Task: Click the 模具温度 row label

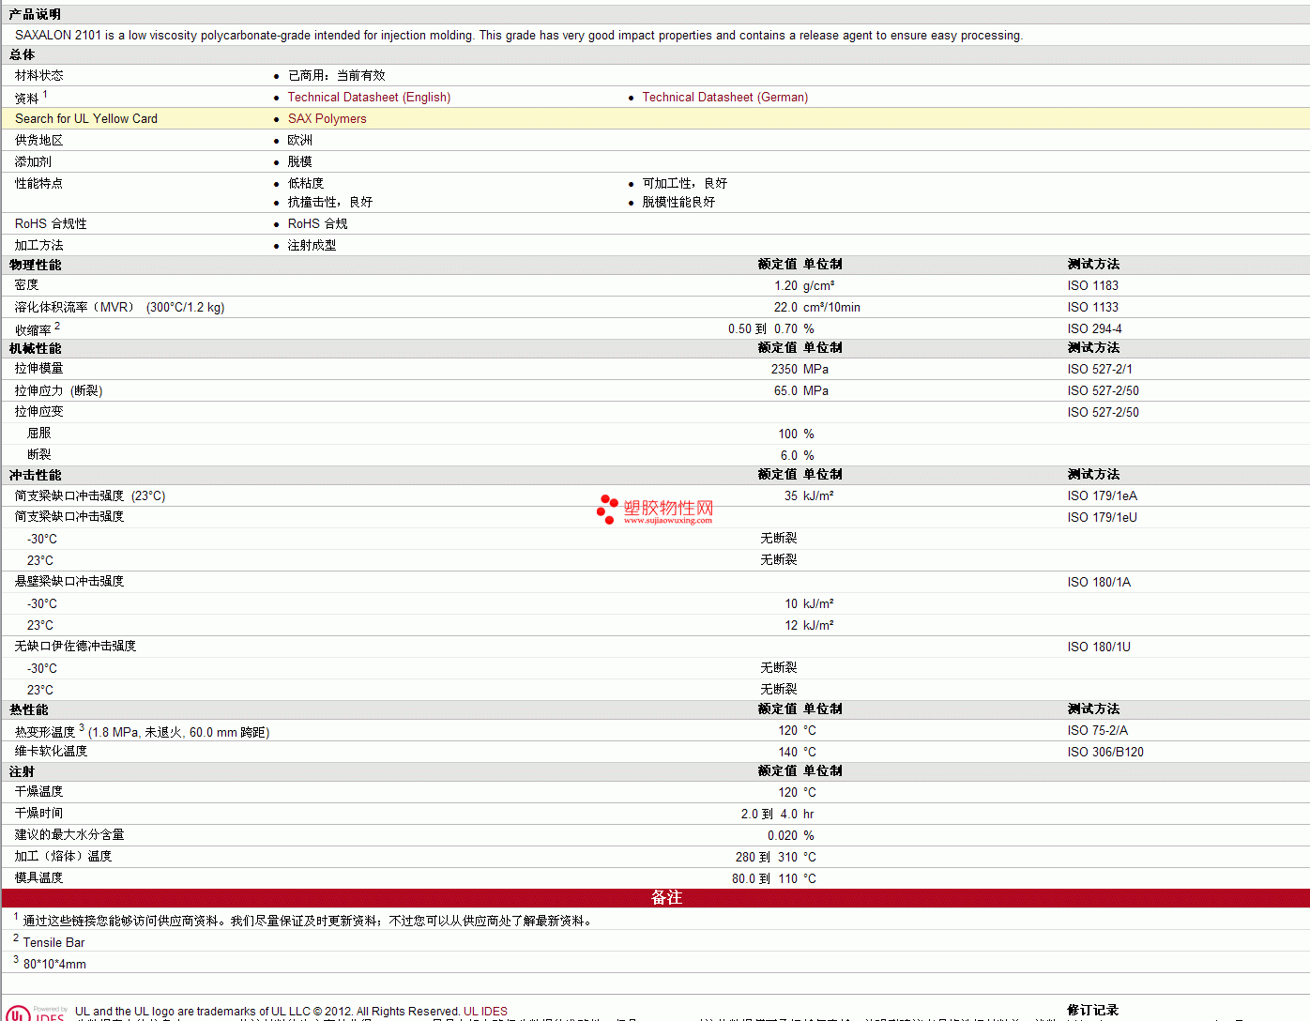Action: (x=38, y=877)
